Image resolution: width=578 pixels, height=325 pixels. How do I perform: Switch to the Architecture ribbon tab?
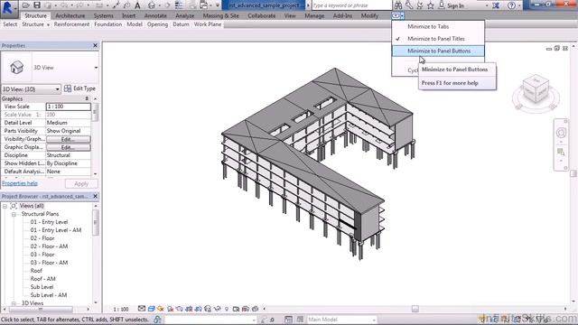70,16
